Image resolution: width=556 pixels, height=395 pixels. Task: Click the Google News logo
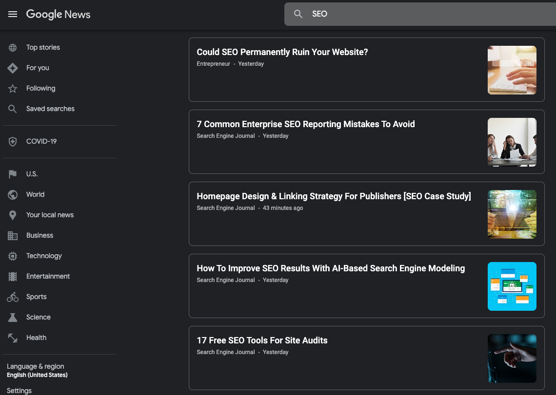click(58, 14)
